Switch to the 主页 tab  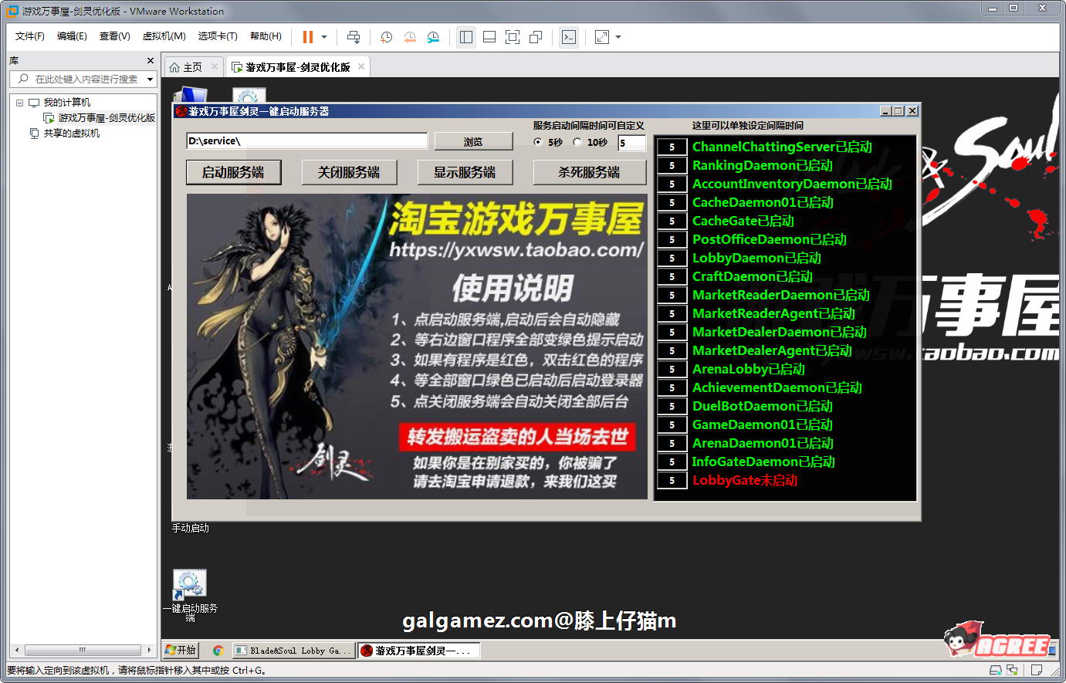(x=192, y=66)
